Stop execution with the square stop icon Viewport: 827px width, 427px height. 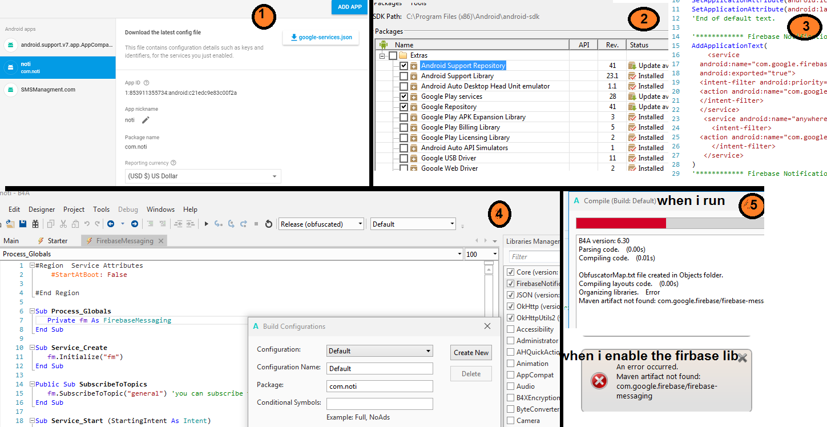[256, 224]
